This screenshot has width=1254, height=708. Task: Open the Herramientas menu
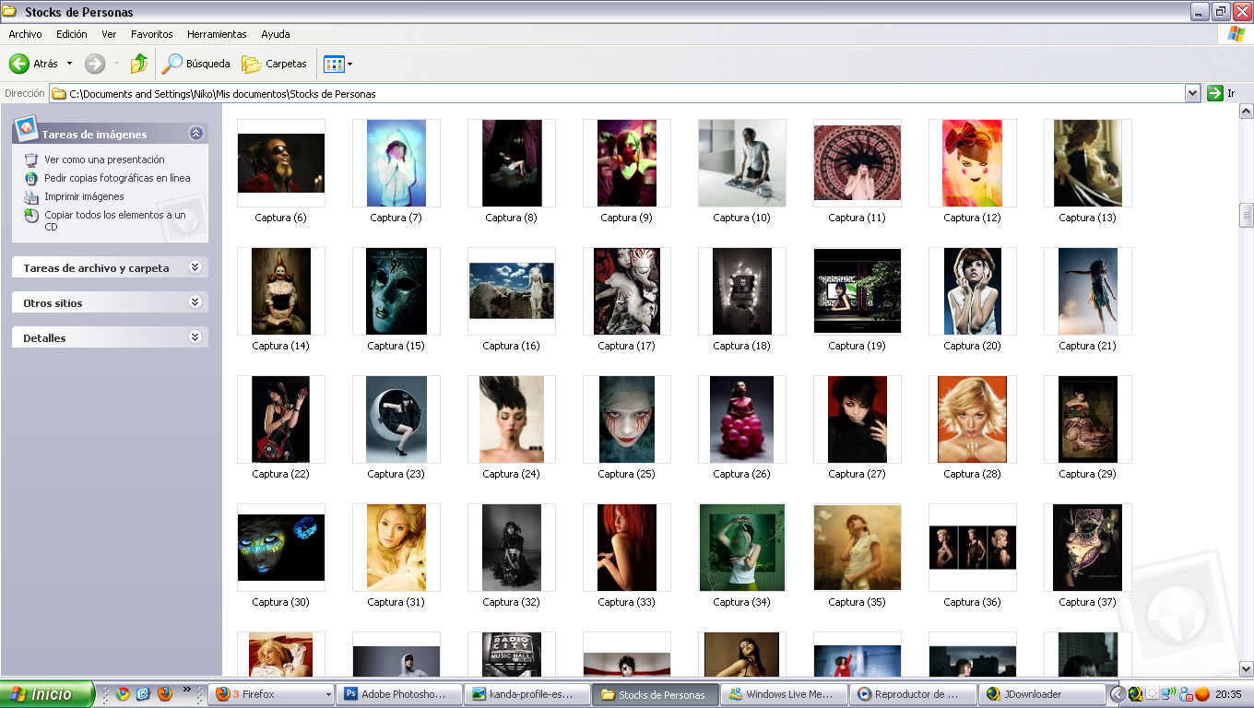pos(217,34)
